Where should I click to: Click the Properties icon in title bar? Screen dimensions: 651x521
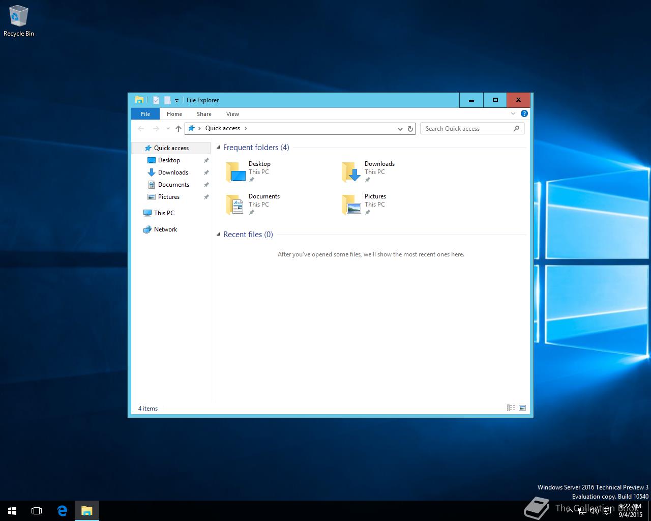point(156,100)
